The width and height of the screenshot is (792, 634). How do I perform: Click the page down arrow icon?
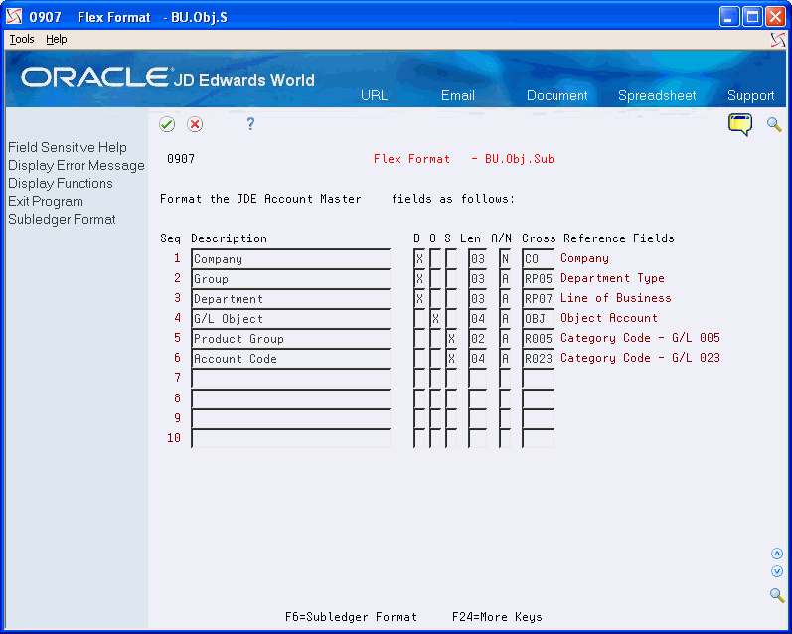777,571
